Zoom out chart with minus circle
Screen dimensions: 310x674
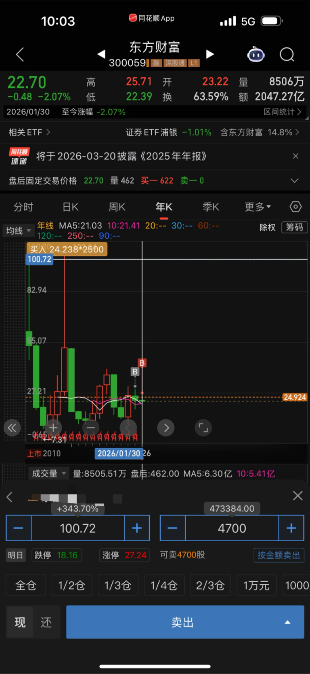(x=91, y=428)
